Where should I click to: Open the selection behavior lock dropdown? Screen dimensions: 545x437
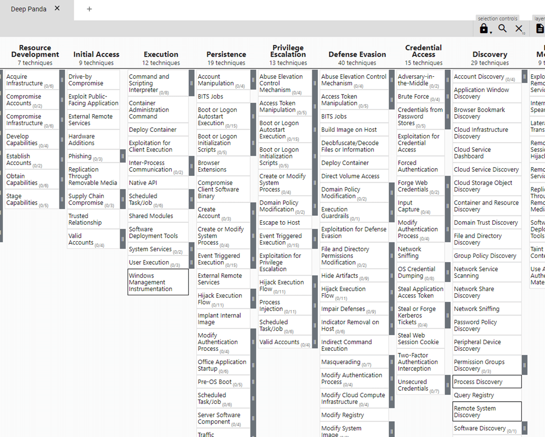coord(485,29)
